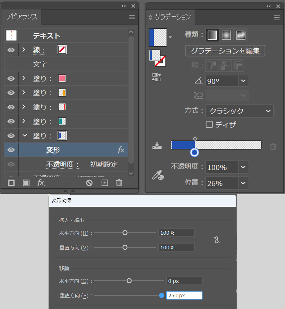
Task: Open the add new effect fx menu
Action: point(41,183)
